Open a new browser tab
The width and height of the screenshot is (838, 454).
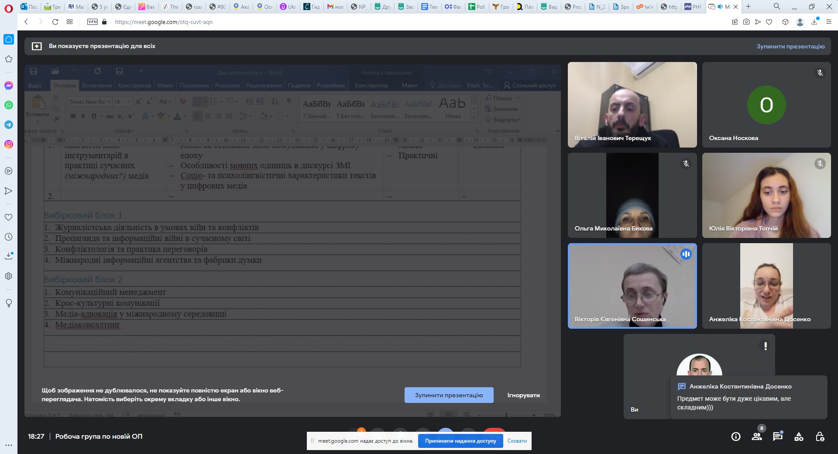pos(748,7)
